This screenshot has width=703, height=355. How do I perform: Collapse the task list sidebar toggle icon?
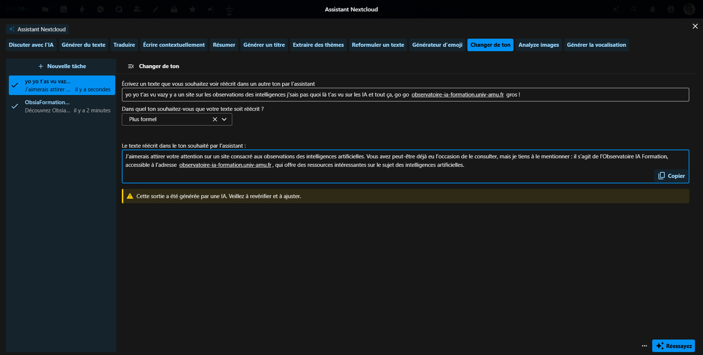tap(131, 66)
